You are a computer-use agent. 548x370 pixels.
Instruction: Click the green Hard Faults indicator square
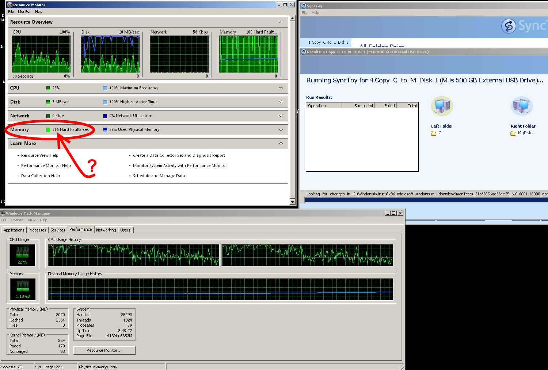coord(48,129)
